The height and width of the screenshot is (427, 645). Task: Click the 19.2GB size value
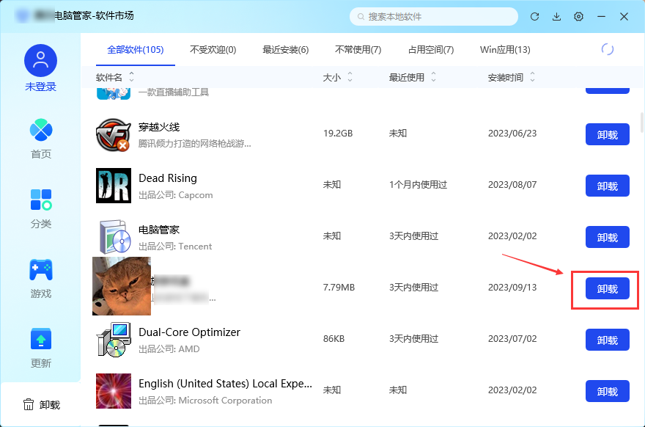[x=338, y=134]
